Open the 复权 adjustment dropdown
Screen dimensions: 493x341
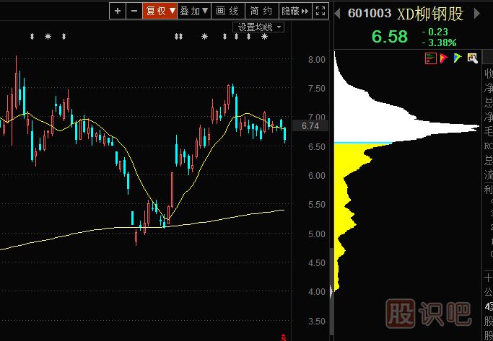tap(160, 11)
